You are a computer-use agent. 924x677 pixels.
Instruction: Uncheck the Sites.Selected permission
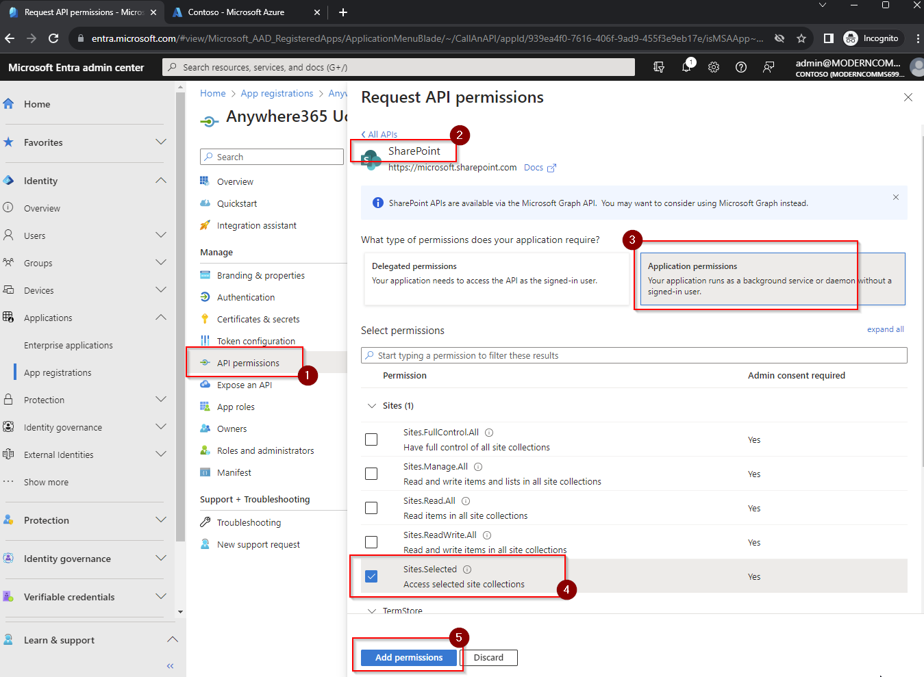(x=371, y=576)
